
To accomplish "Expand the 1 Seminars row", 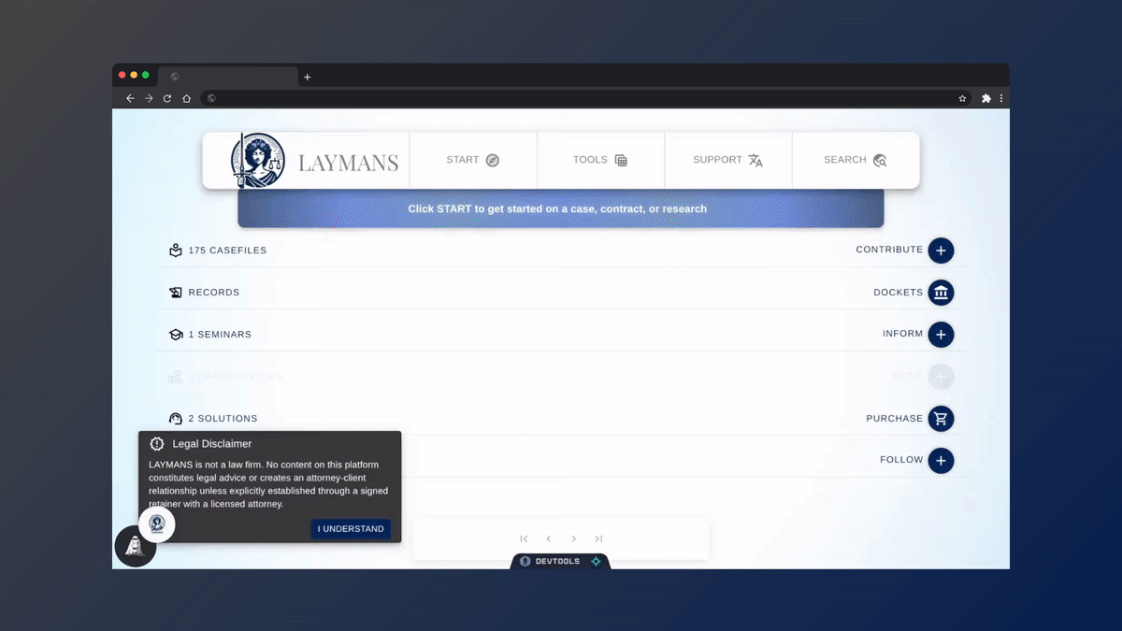I will [x=219, y=335].
